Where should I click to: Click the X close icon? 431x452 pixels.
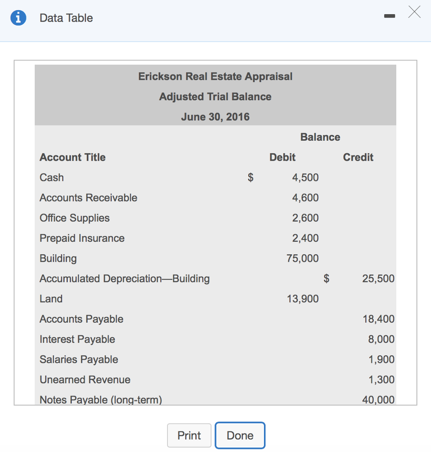pyautogui.click(x=414, y=12)
